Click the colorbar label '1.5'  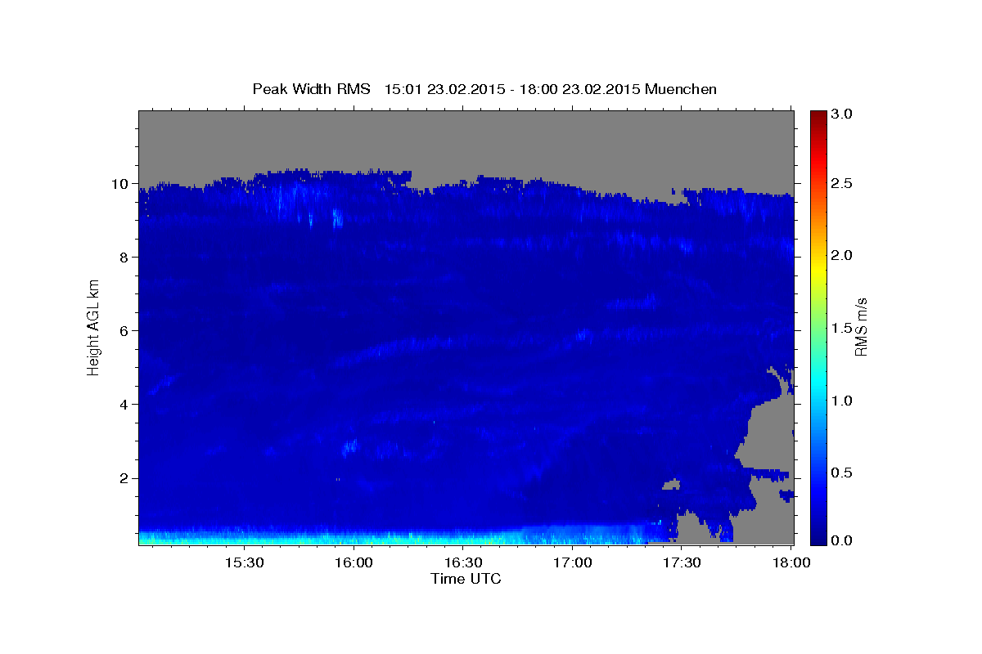click(x=843, y=328)
